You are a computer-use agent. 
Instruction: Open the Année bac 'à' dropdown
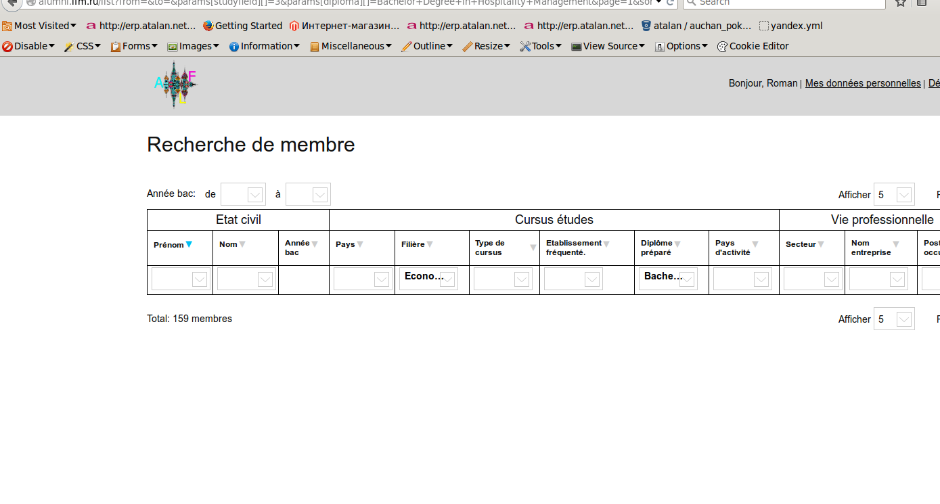[308, 194]
